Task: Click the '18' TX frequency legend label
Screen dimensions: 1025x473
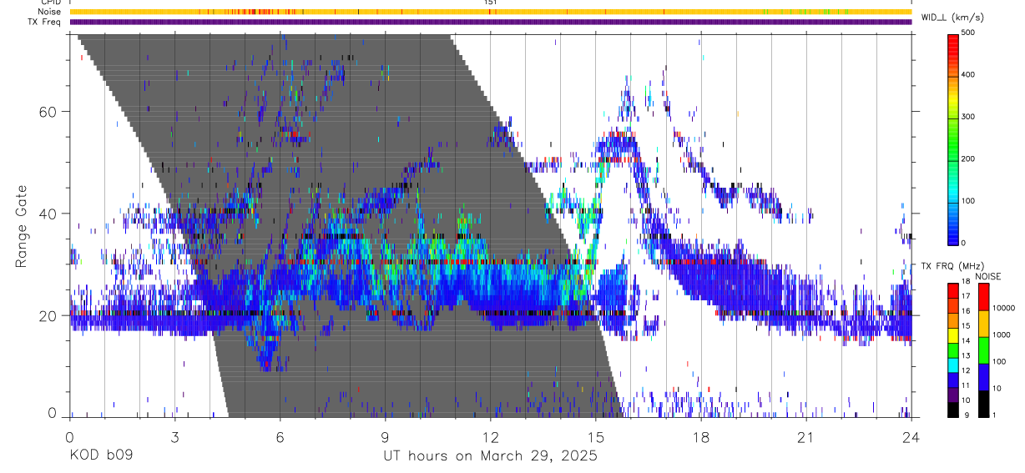Action: click(x=967, y=282)
